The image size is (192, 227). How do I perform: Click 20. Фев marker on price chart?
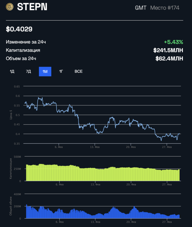131,147
